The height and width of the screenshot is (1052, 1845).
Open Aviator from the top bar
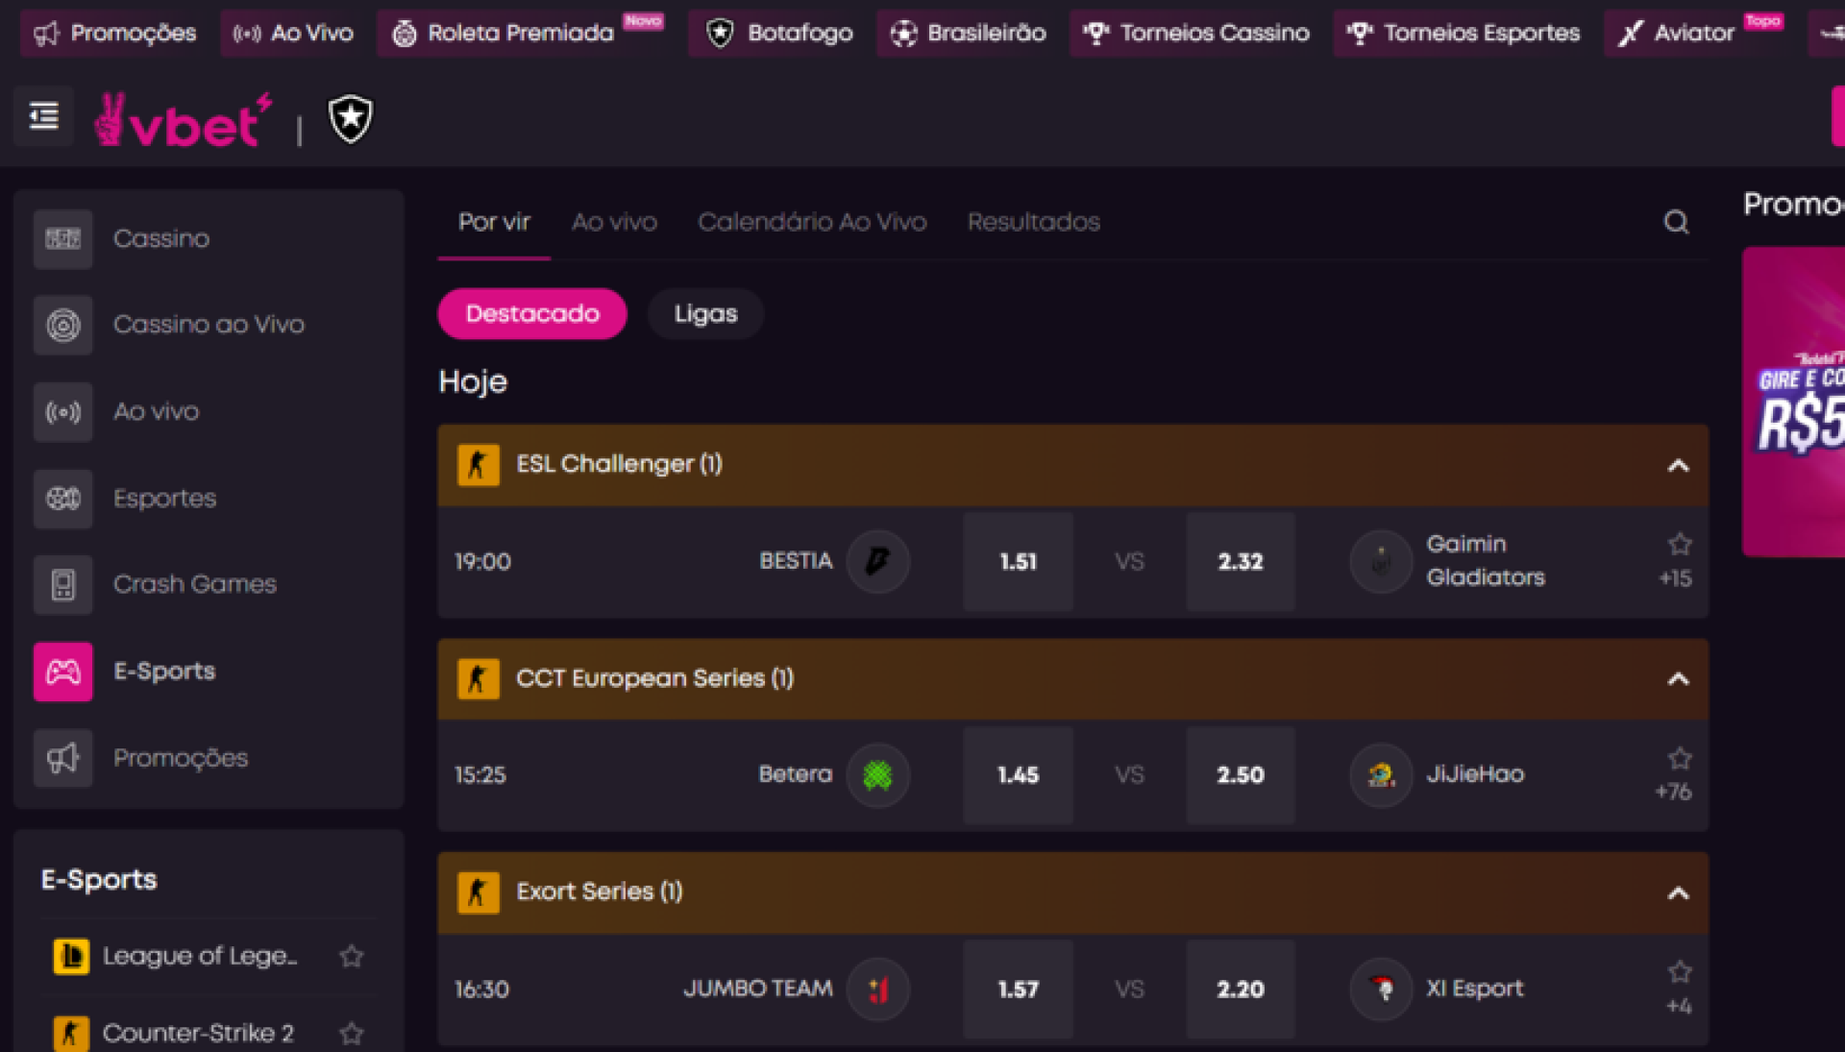coord(1693,33)
